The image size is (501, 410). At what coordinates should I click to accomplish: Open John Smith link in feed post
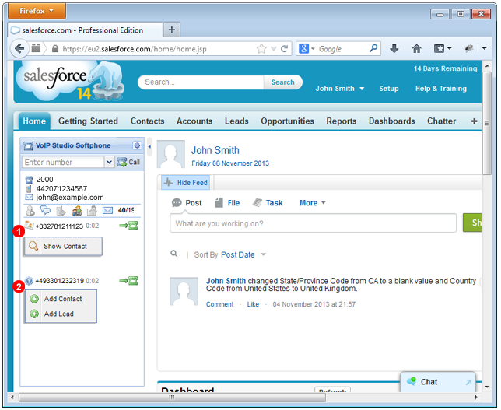[226, 281]
